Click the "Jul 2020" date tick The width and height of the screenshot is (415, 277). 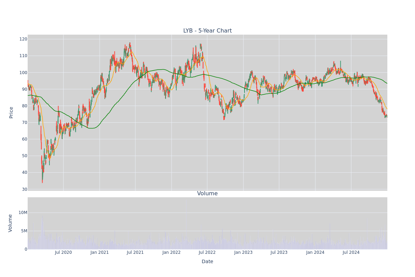coord(63,252)
